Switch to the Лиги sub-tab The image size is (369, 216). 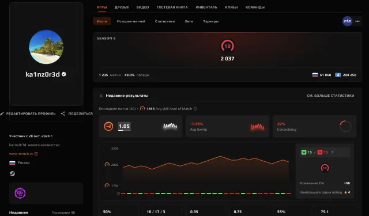(189, 21)
